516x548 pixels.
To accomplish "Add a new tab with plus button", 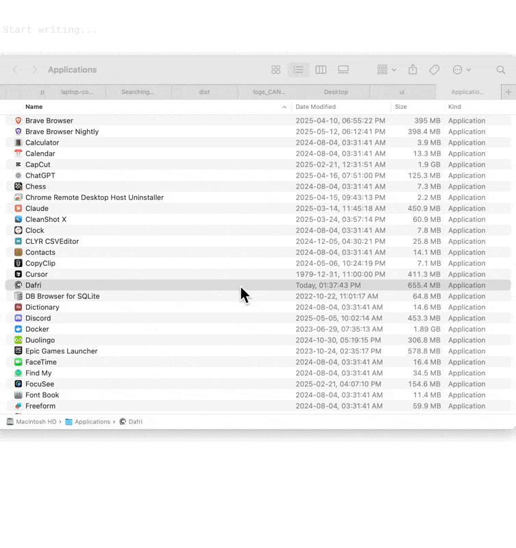I will click(x=508, y=92).
